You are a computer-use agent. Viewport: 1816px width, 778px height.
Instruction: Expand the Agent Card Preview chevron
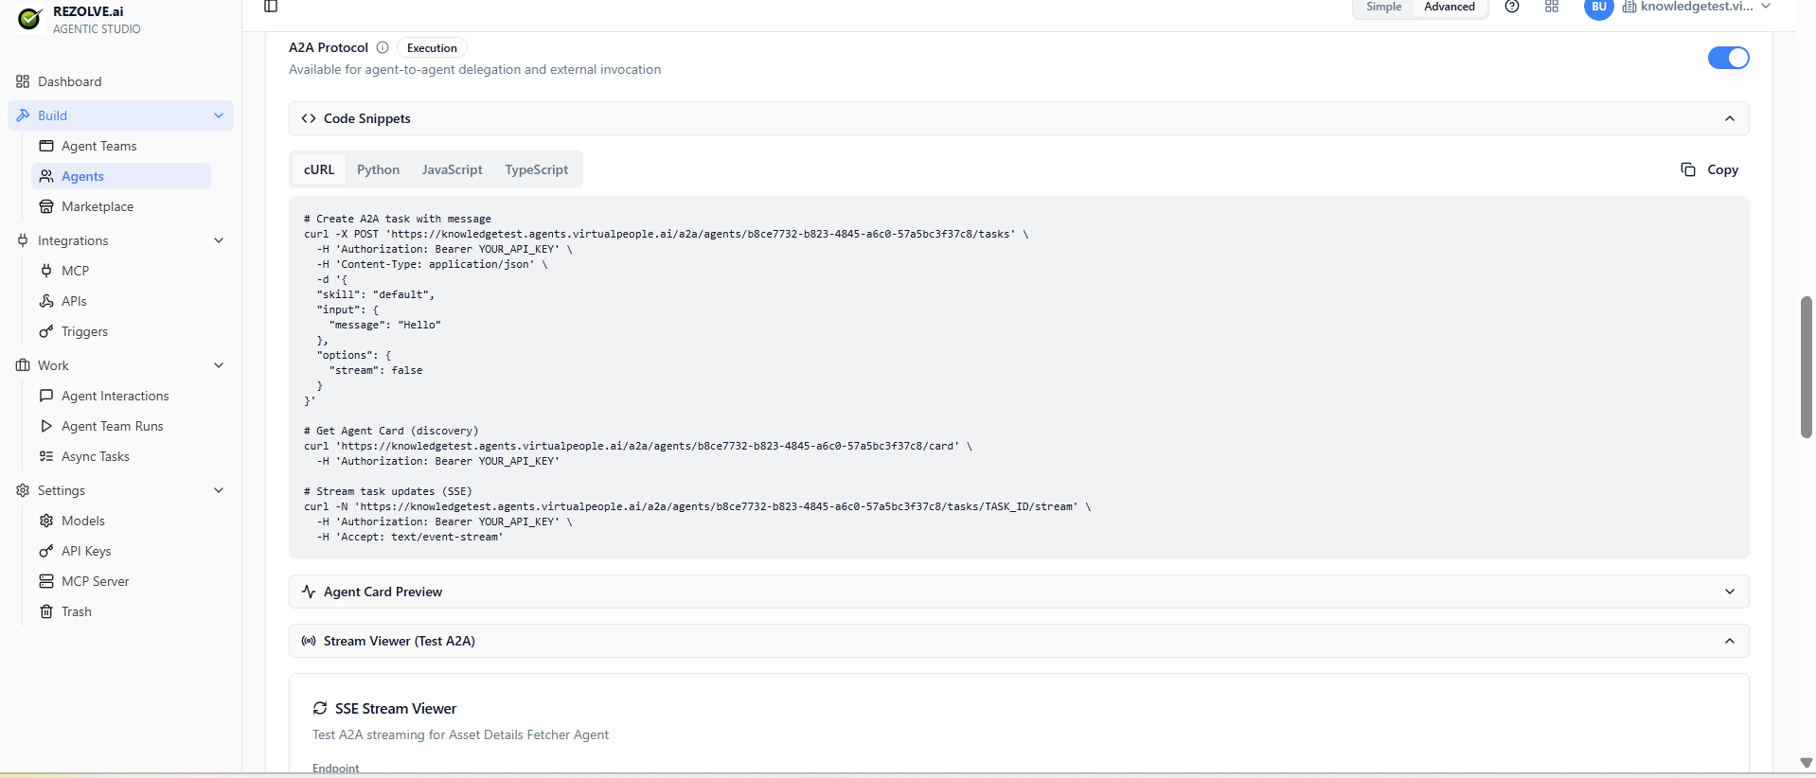(x=1730, y=592)
